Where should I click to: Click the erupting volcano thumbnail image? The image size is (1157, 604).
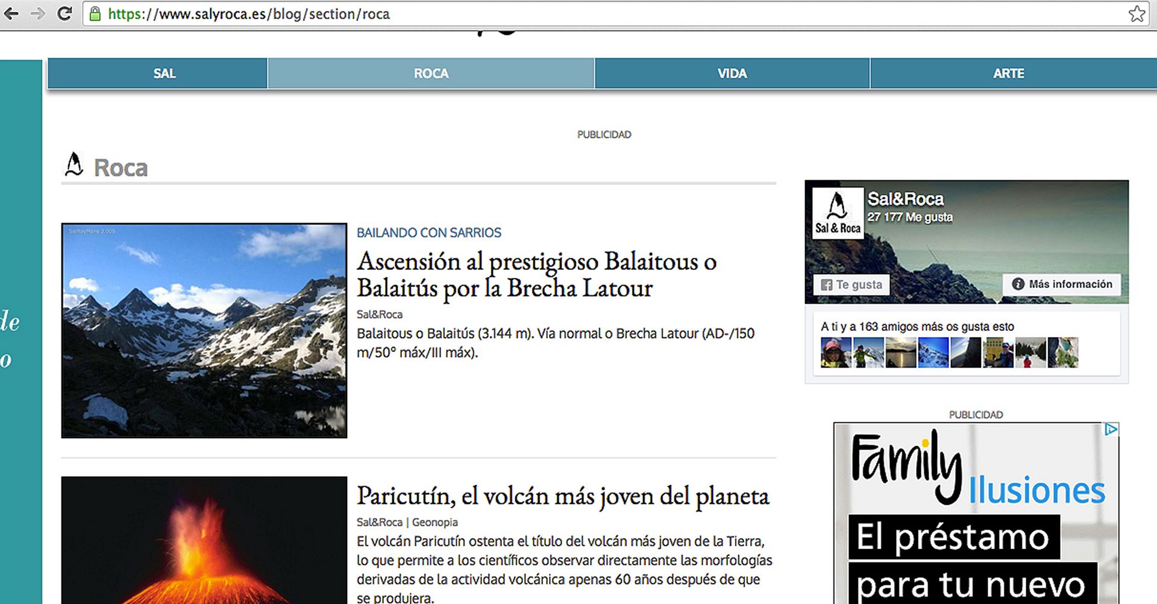point(204,540)
